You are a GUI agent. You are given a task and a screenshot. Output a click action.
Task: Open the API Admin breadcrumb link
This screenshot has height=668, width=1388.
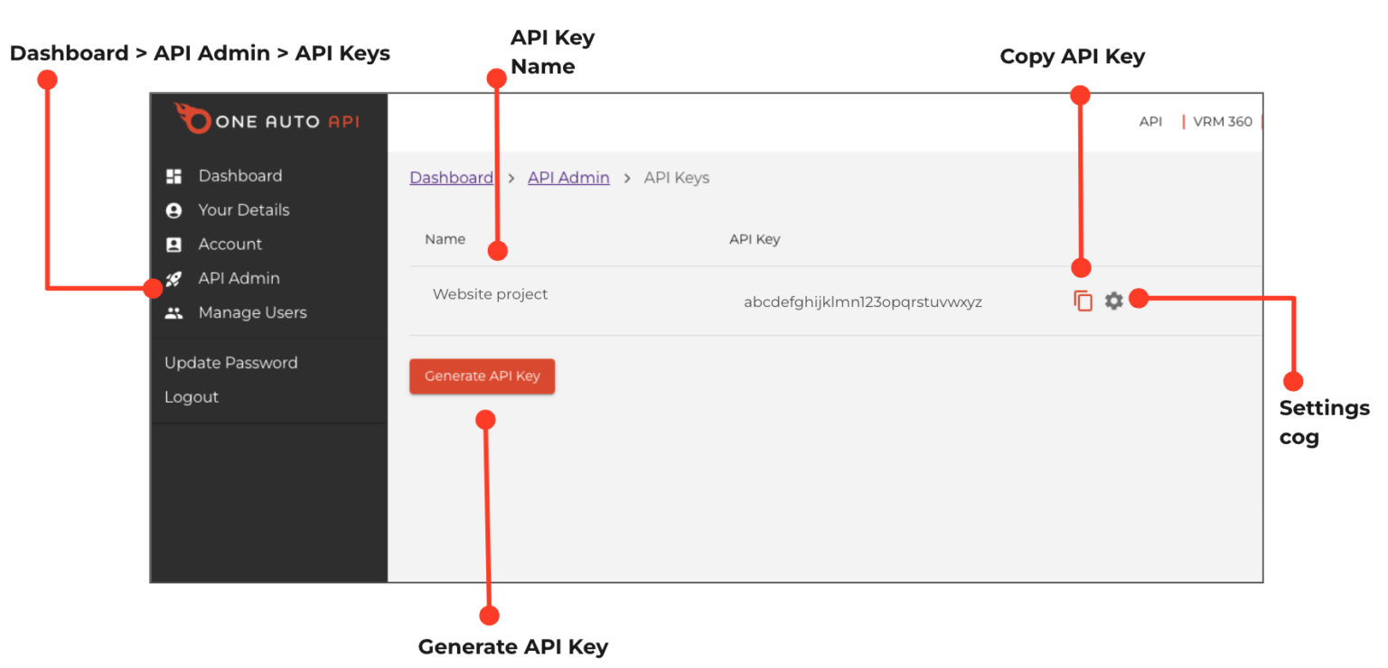pyautogui.click(x=568, y=177)
